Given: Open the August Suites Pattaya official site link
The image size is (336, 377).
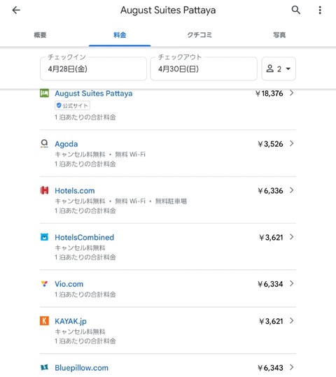Looking at the screenshot, I should click(94, 93).
